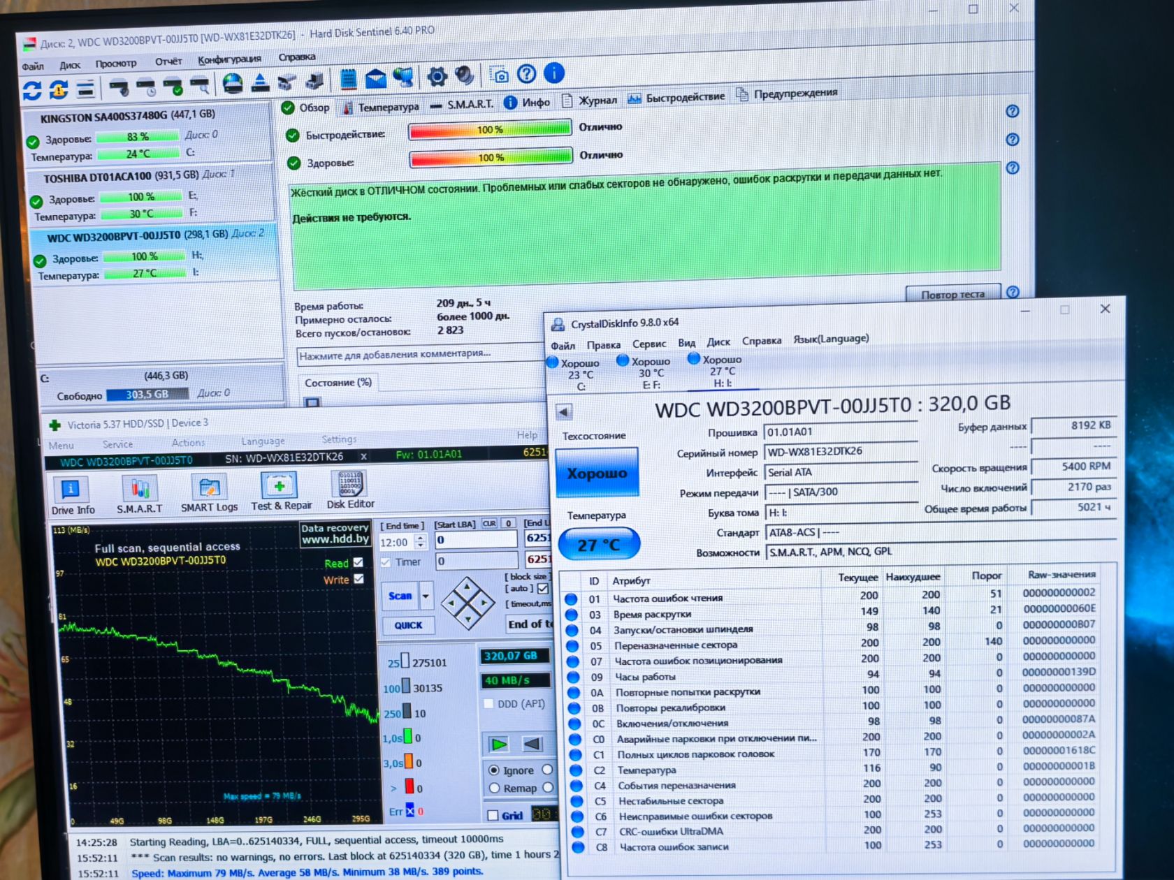Click the previous disk arrow in CrystalDiskInfo
Viewport: 1174px width, 880px height.
[563, 411]
